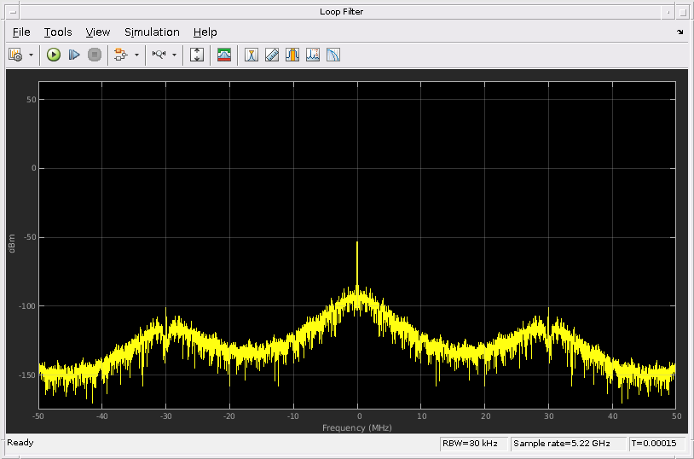694x459 pixels.
Task: Select the Zoom tool icon
Action: click(159, 55)
